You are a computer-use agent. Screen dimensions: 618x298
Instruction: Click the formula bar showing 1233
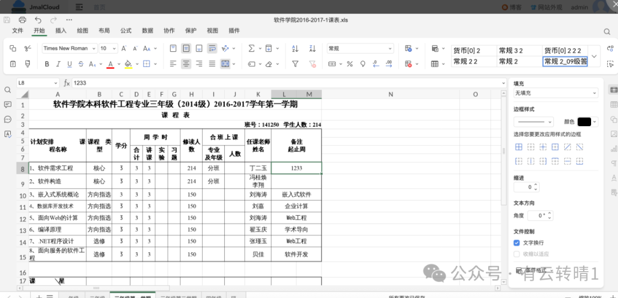coord(286,83)
